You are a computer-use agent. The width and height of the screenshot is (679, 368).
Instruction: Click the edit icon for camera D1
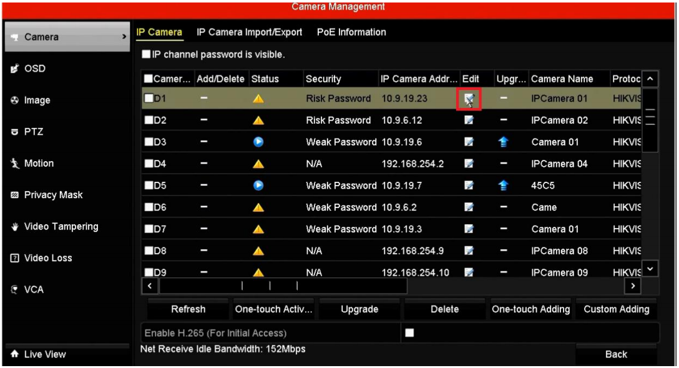click(469, 99)
